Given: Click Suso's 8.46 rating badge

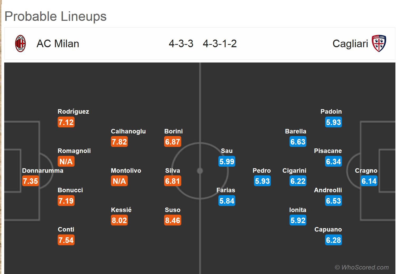Looking at the screenshot, I should [x=173, y=220].
